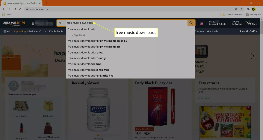Click the user profile avatar card
The image size is (263, 140).
click(x=14, y=86)
